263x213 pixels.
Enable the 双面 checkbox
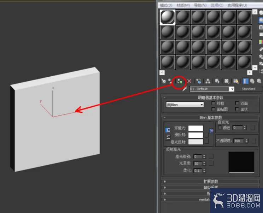[237, 103]
